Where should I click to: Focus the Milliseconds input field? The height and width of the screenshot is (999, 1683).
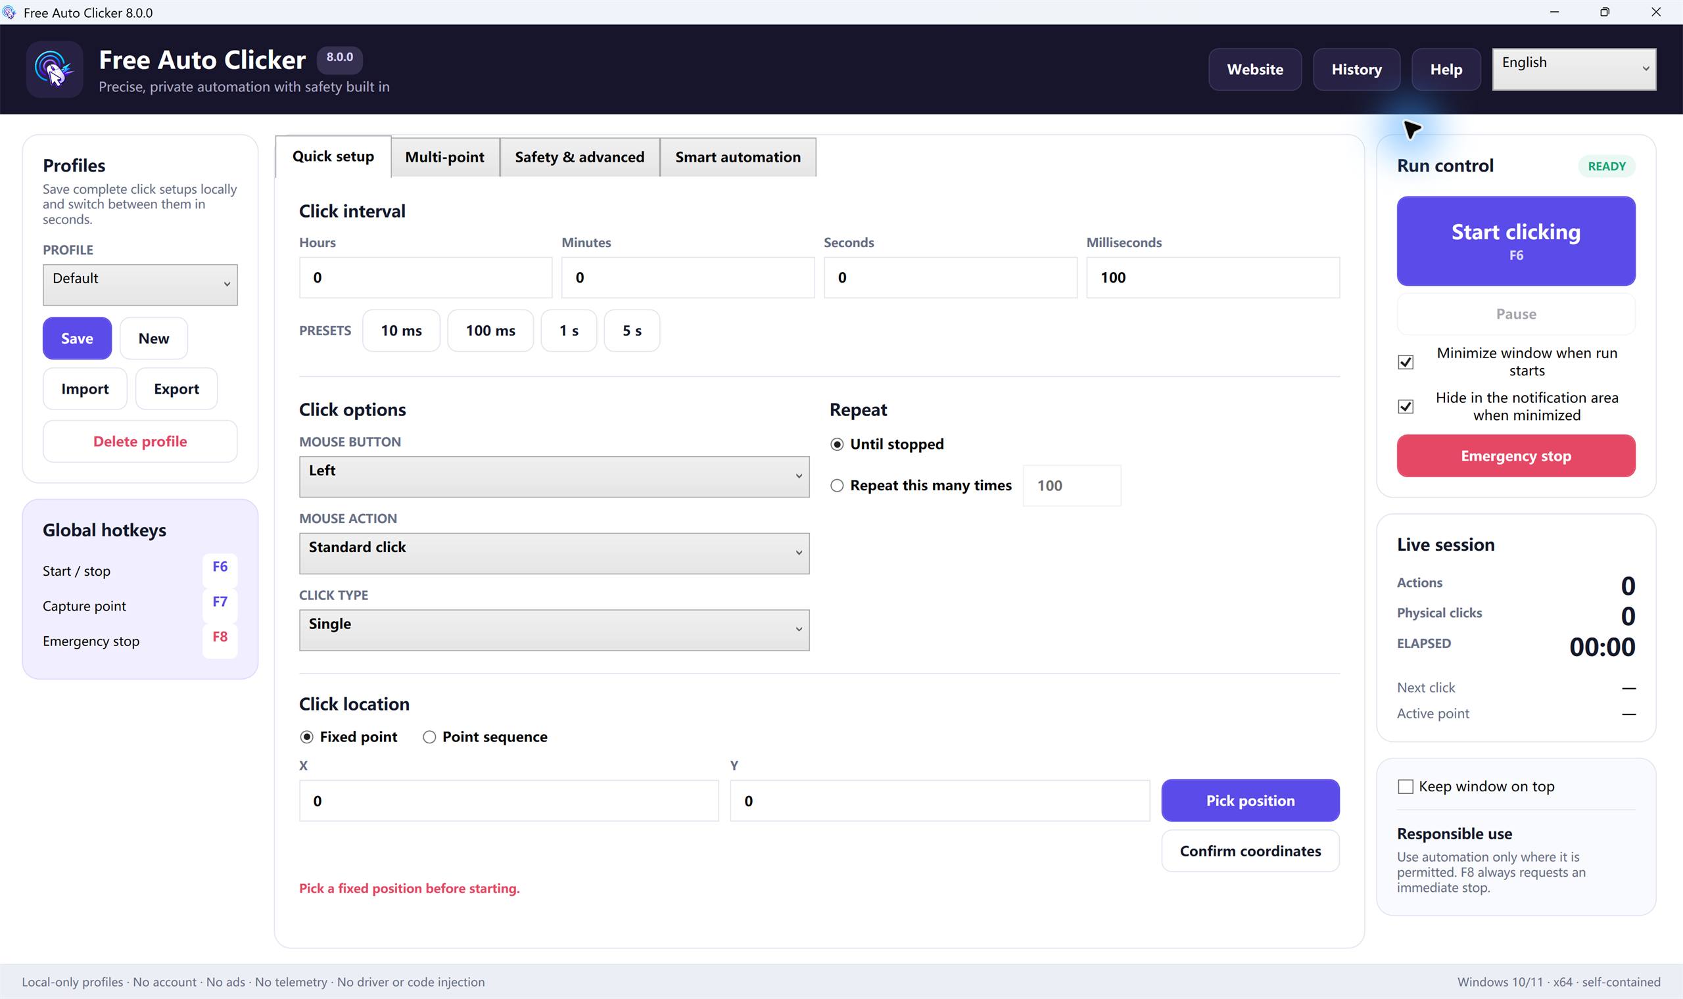point(1213,277)
